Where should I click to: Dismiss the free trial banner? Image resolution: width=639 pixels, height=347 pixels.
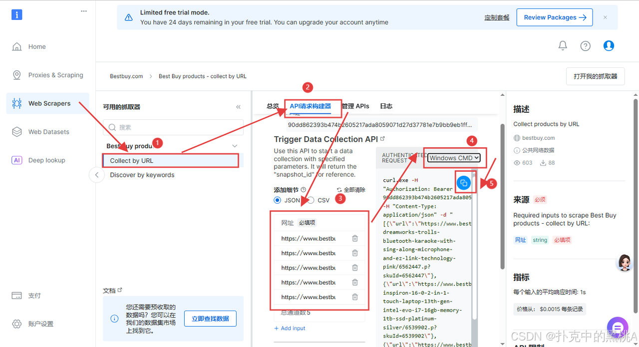pos(605,17)
